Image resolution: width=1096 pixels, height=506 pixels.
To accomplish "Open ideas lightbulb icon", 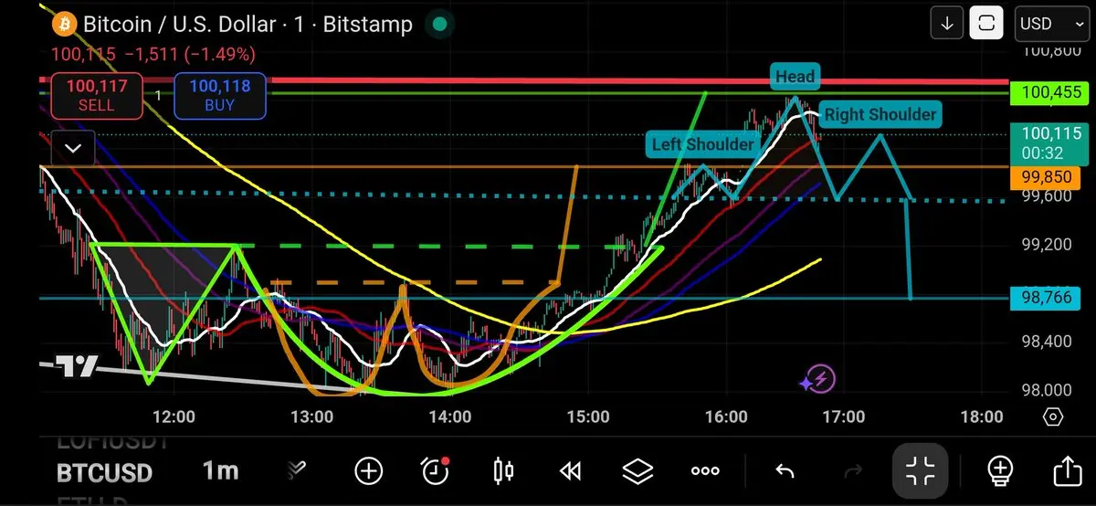I will point(1000,471).
